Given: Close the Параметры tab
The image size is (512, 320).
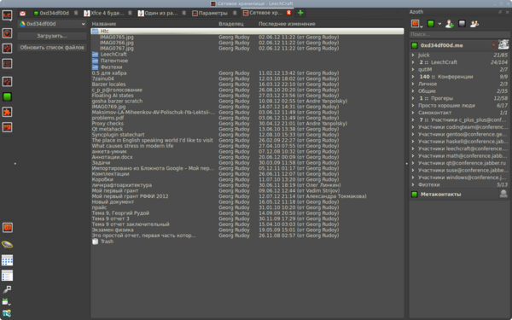Looking at the screenshot, I should pos(235,13).
